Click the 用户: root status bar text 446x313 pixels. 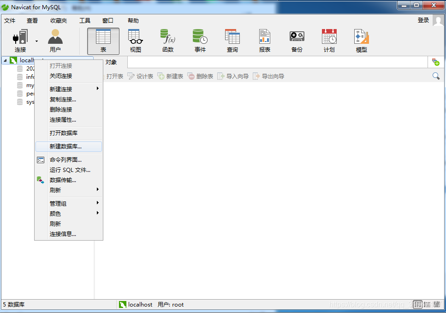171,304
